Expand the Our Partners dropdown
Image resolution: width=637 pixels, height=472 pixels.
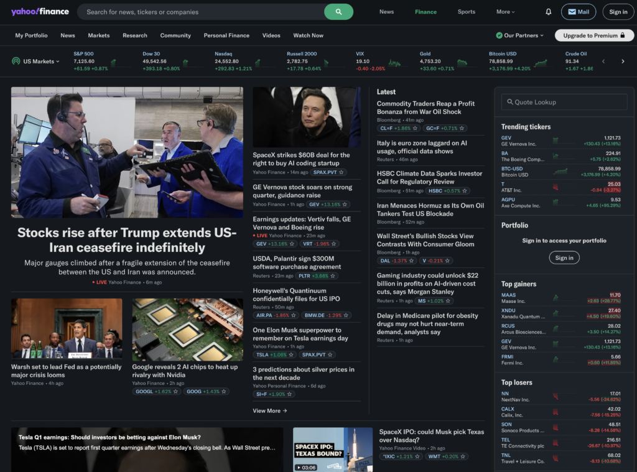tap(519, 35)
